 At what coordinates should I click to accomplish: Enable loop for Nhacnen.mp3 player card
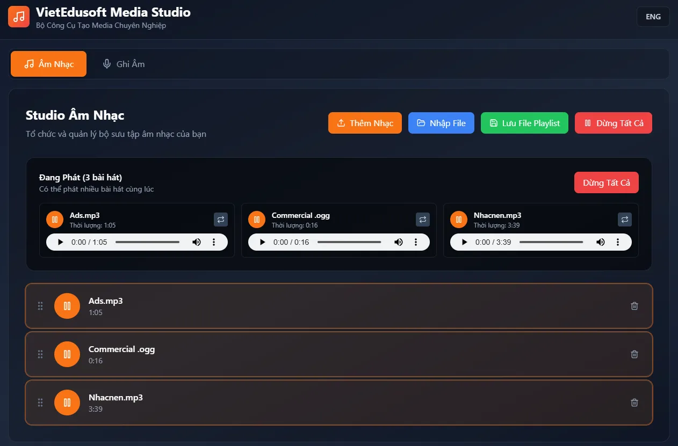pyautogui.click(x=624, y=219)
